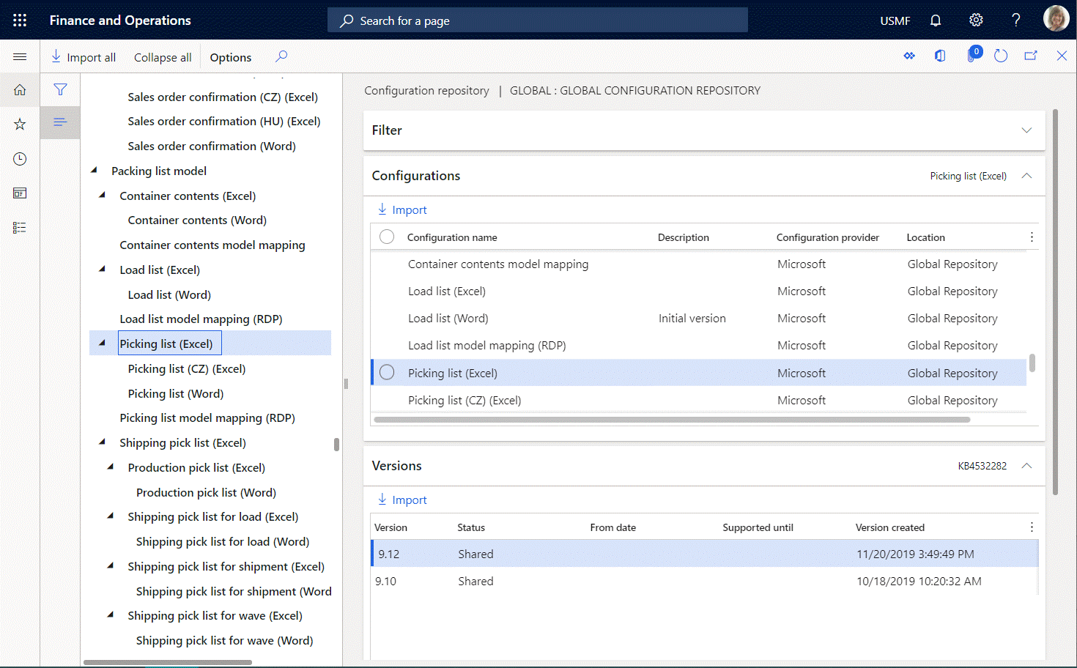The height and width of the screenshot is (668, 1077).
Task: Select Load list (Word) grid row
Action: pos(698,318)
